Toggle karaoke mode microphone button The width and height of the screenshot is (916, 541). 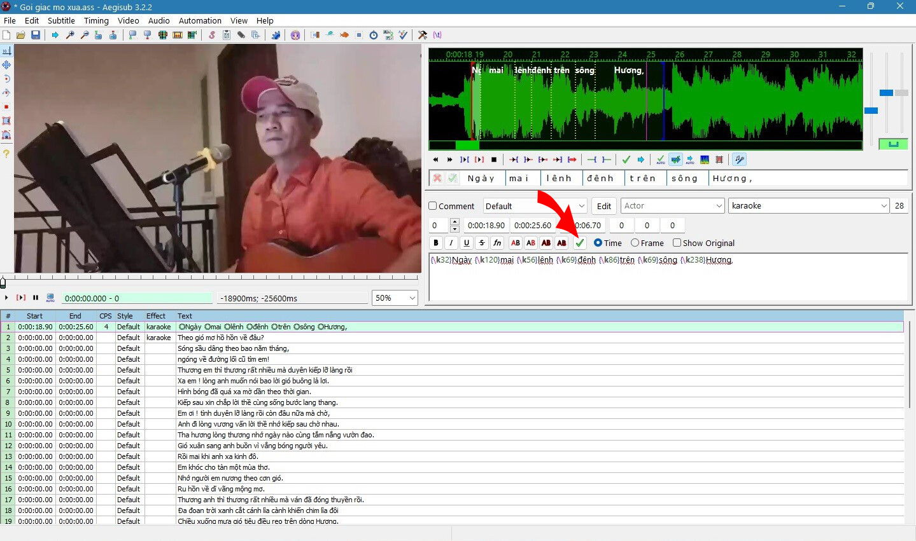click(x=740, y=160)
